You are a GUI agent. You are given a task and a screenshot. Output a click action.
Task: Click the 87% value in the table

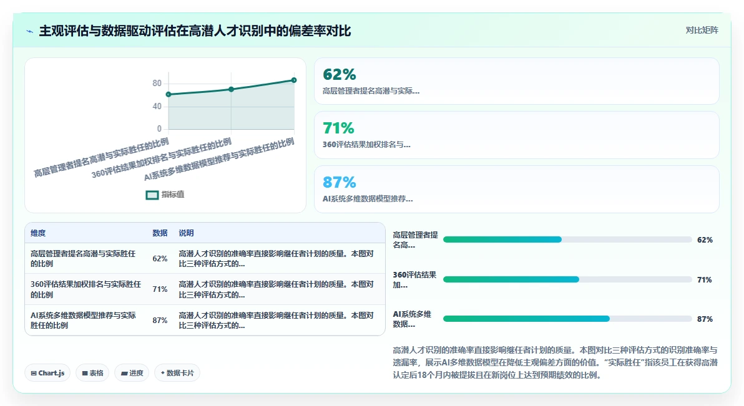click(160, 320)
